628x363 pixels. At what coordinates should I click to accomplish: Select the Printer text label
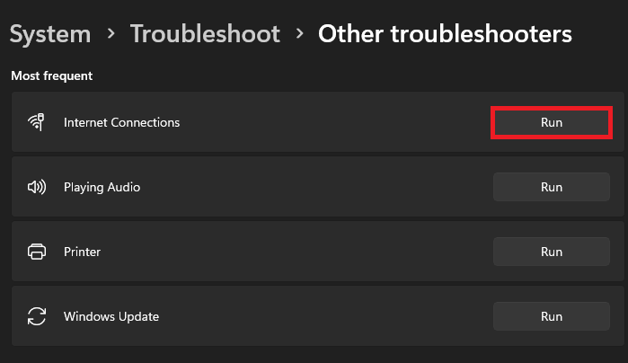82,252
